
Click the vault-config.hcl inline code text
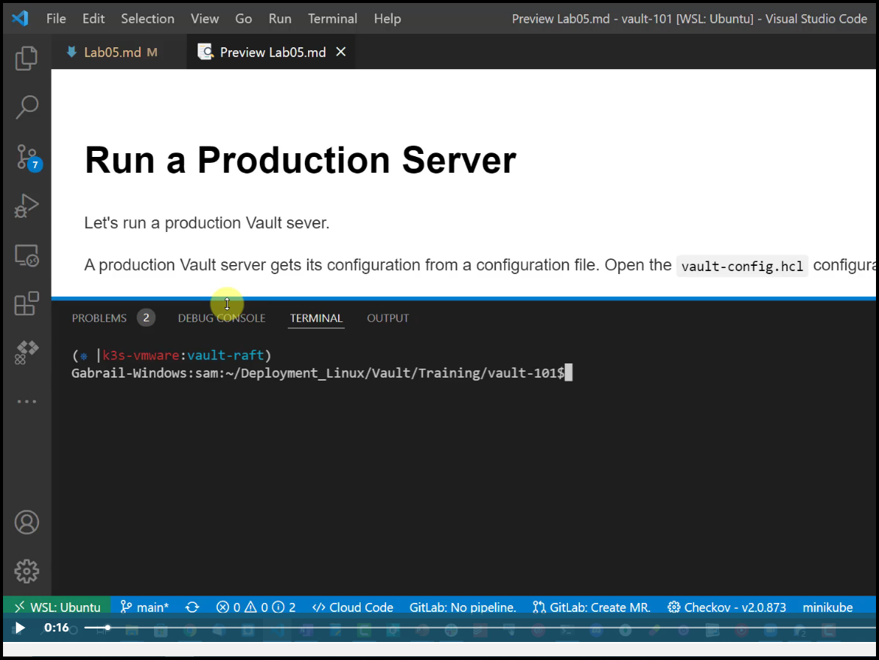click(x=742, y=266)
